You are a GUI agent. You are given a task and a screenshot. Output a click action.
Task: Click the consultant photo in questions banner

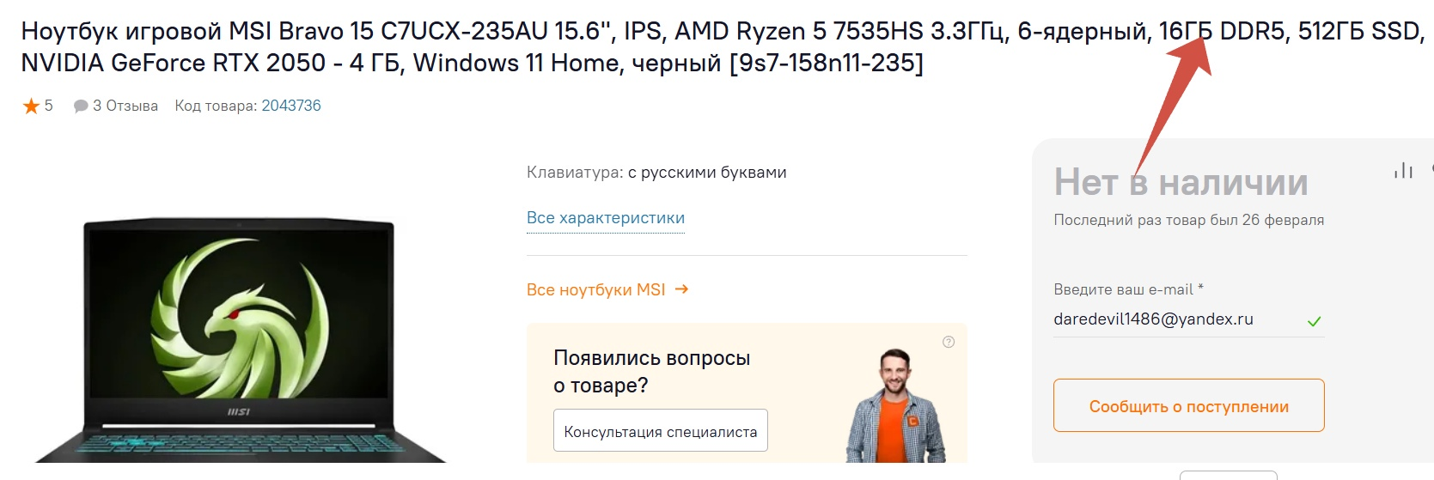[894, 406]
